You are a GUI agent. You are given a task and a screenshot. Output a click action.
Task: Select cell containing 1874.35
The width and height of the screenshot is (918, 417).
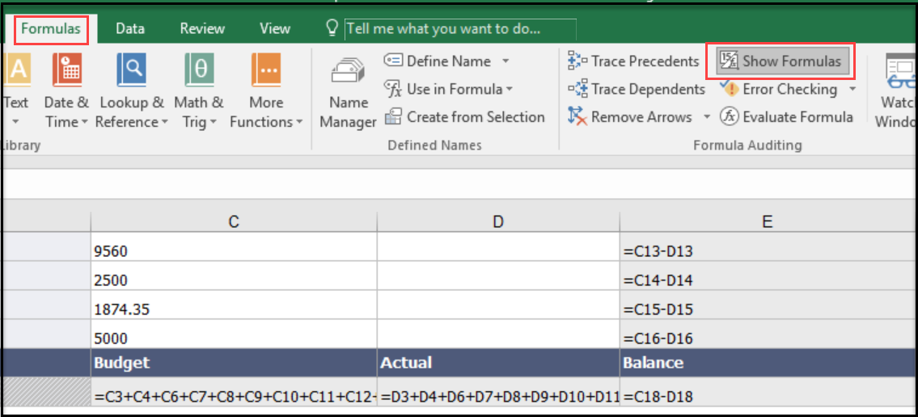click(x=234, y=305)
